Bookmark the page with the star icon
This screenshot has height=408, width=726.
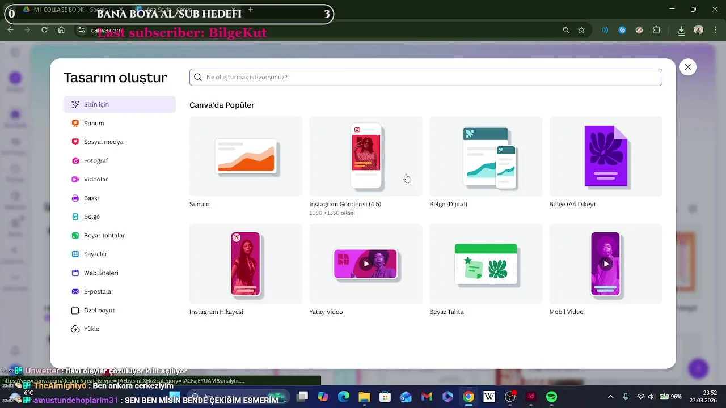581,30
